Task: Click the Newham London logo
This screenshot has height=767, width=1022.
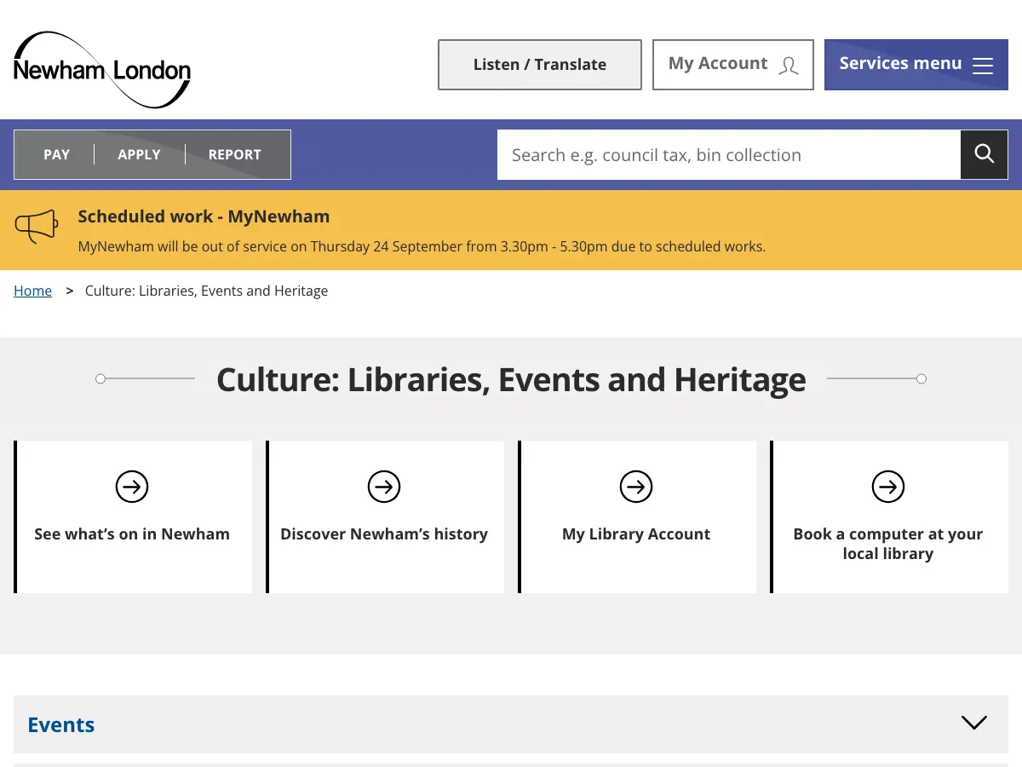Action: point(102,70)
